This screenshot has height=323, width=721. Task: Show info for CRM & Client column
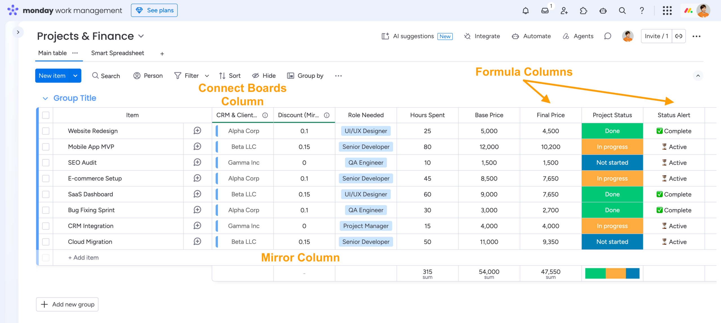(265, 115)
